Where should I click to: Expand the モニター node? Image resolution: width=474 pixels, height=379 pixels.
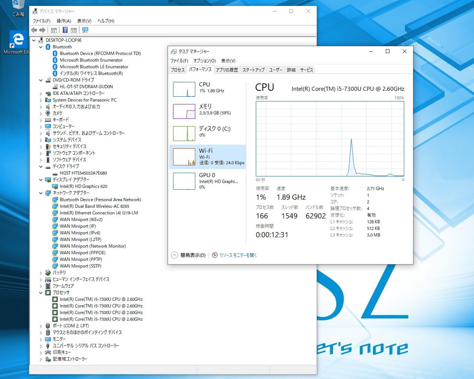tap(41, 339)
